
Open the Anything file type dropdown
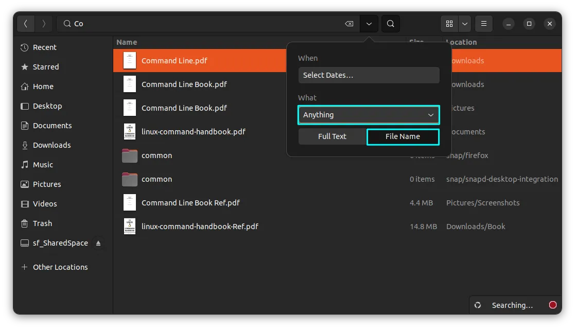369,115
